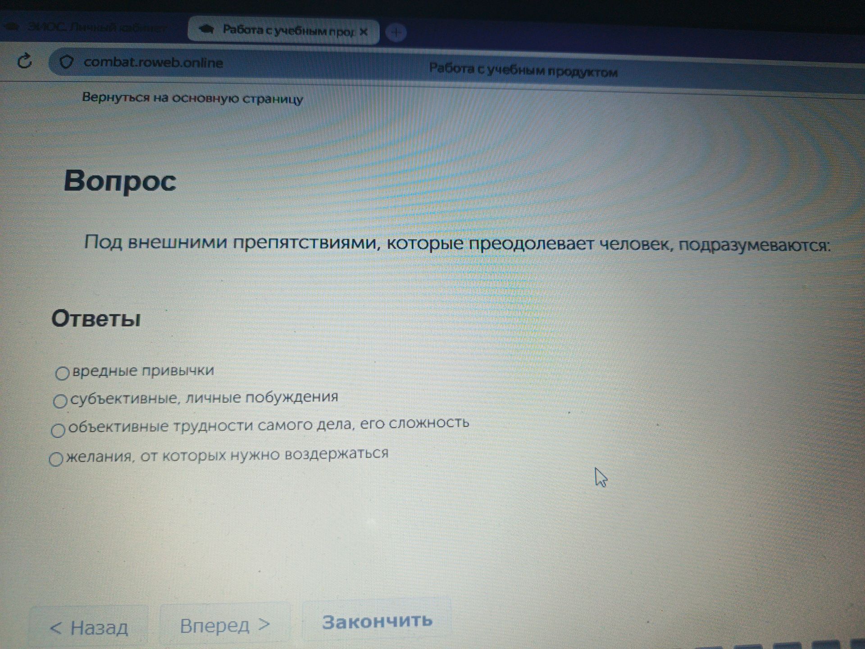865x649 pixels.
Task: Click the graduation cap tab favicon
Action: click(206, 30)
